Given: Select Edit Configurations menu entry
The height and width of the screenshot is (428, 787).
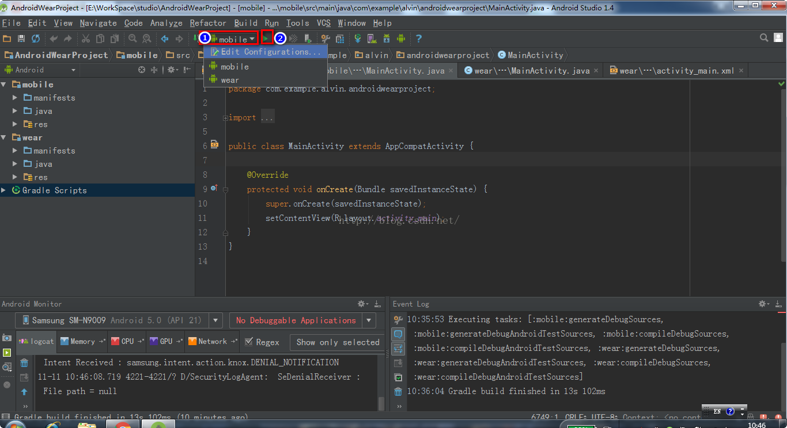Looking at the screenshot, I should tap(265, 52).
